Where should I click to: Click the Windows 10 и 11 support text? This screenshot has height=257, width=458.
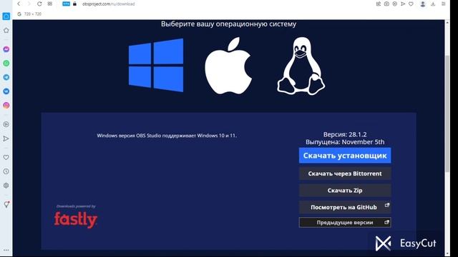[x=167, y=136]
